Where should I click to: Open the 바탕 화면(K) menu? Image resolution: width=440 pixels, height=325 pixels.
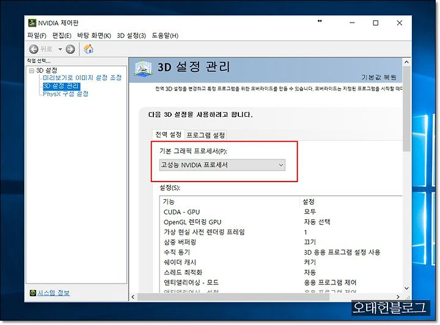[94, 35]
